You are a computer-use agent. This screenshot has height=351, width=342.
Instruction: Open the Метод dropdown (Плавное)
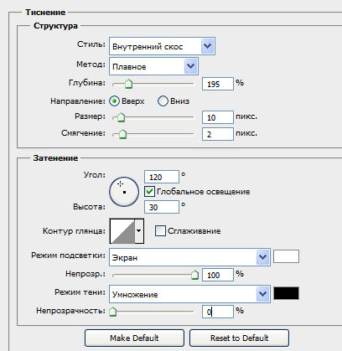(153, 66)
